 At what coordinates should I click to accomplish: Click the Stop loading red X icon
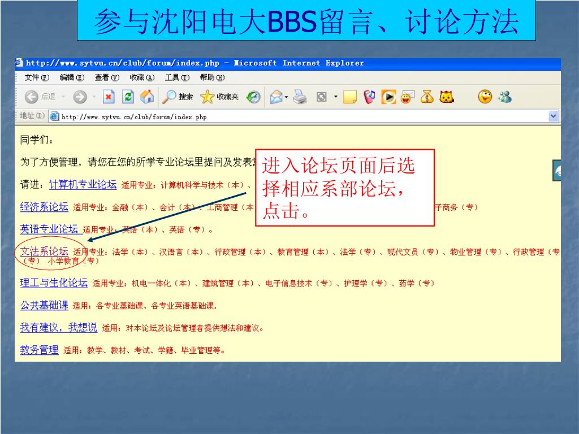(109, 97)
